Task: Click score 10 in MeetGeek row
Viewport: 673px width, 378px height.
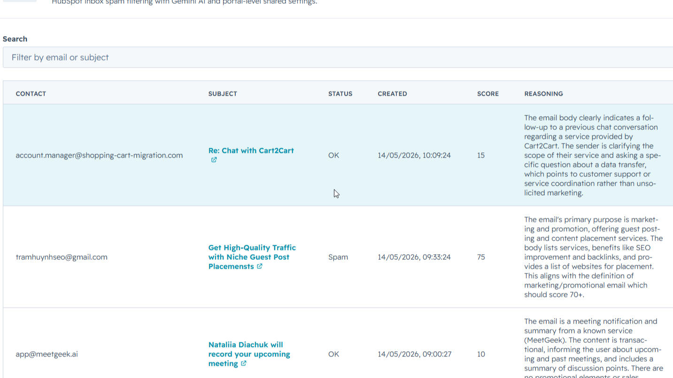Action: tap(481, 354)
